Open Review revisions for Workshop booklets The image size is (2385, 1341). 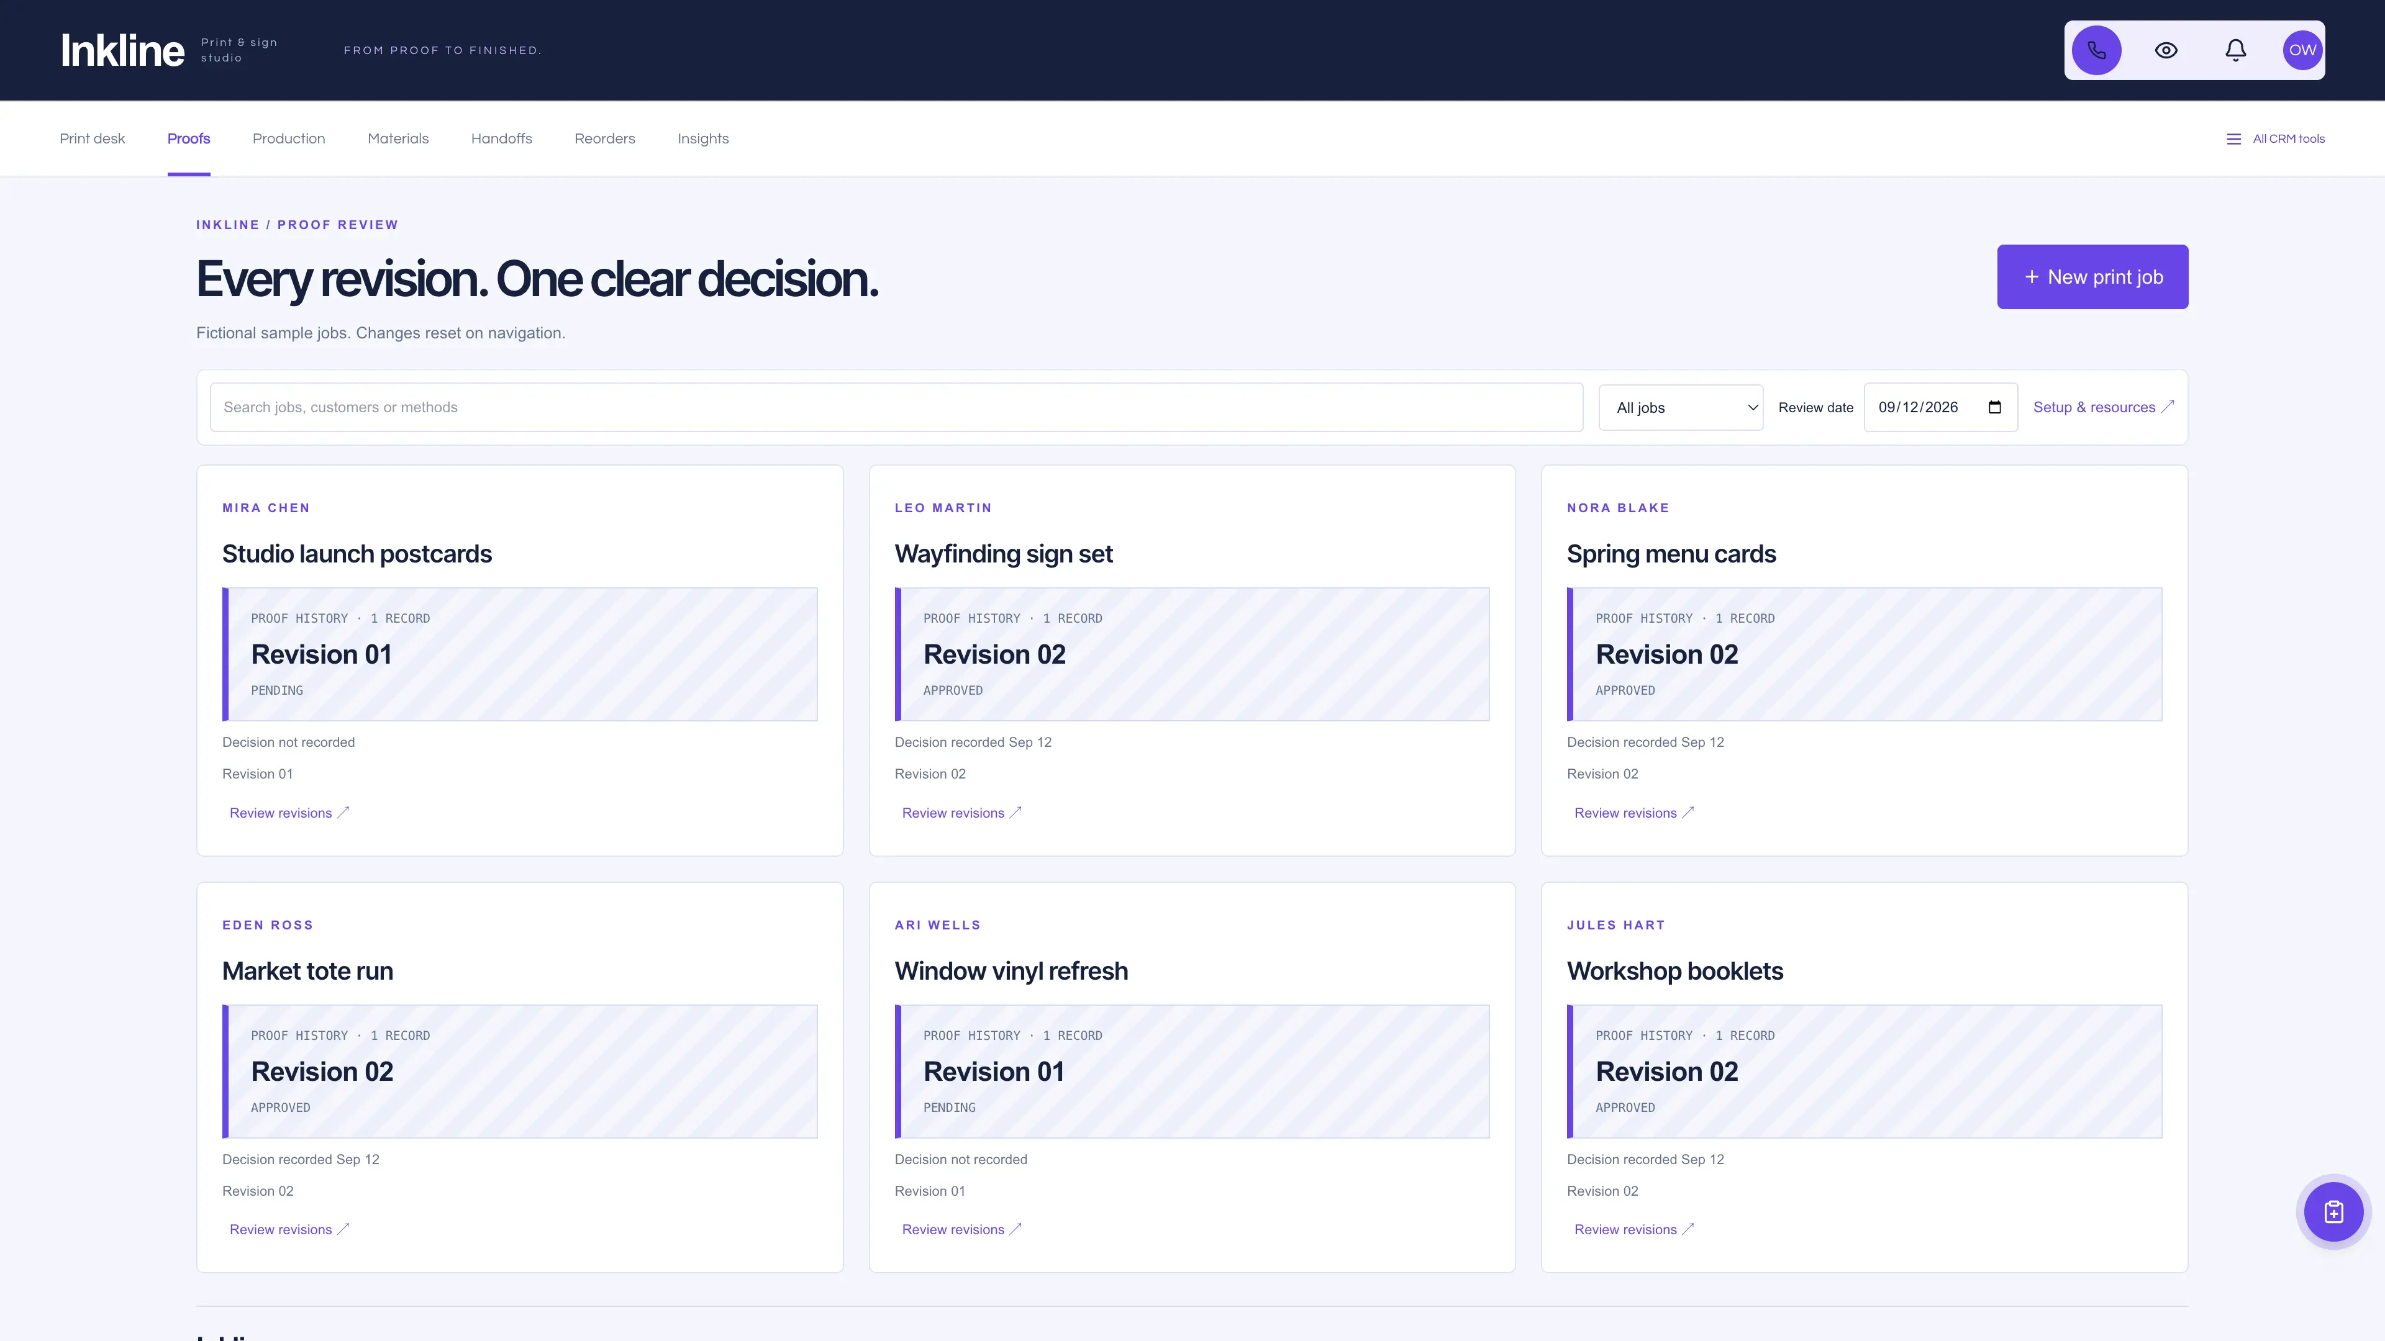[1633, 1229]
